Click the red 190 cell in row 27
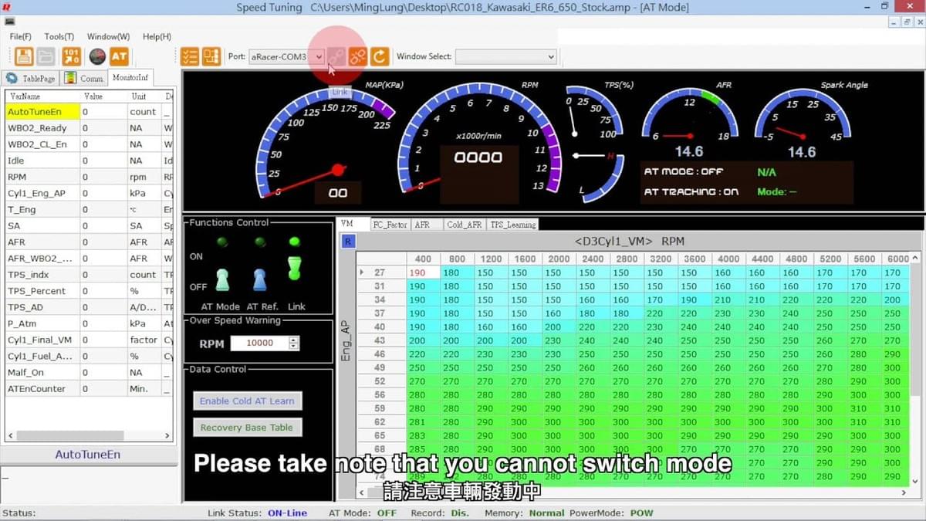926x521 pixels. [423, 272]
